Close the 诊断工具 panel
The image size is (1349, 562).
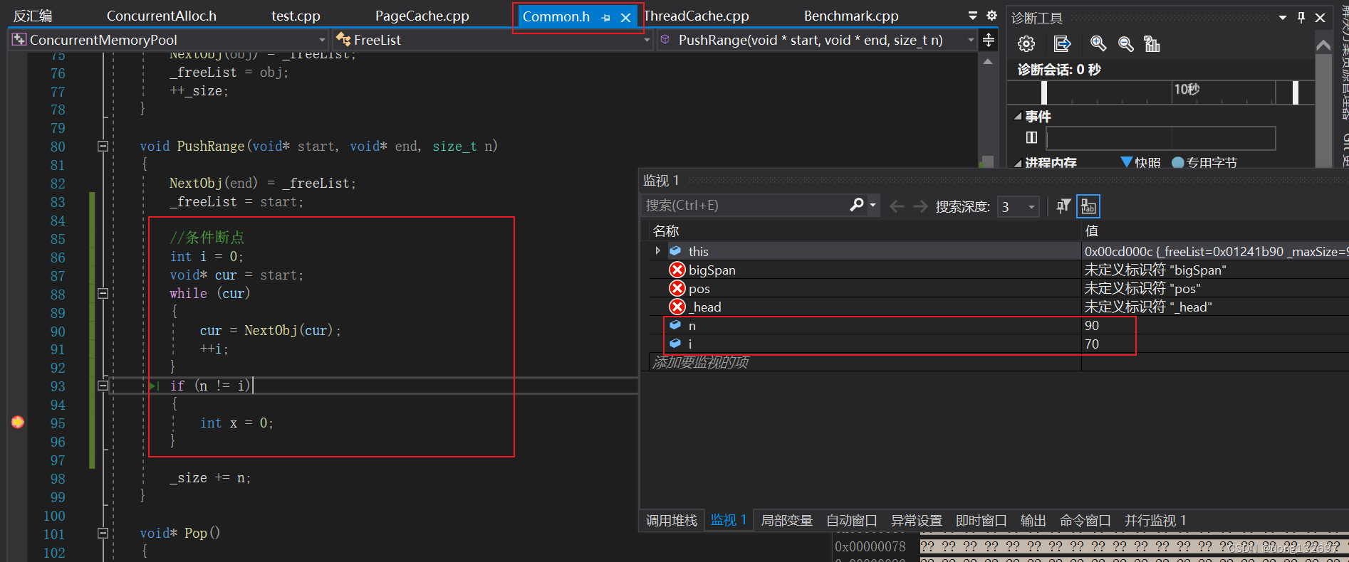[x=1320, y=17]
